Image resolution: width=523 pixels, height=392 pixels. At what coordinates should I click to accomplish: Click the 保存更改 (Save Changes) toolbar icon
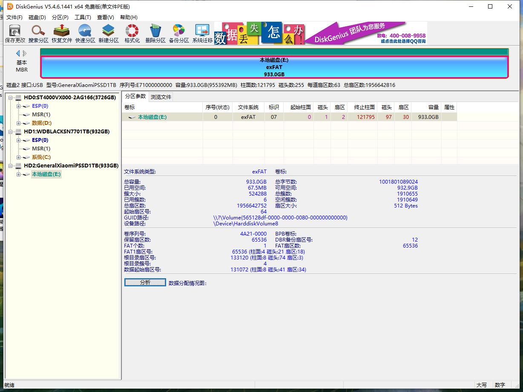[15, 34]
